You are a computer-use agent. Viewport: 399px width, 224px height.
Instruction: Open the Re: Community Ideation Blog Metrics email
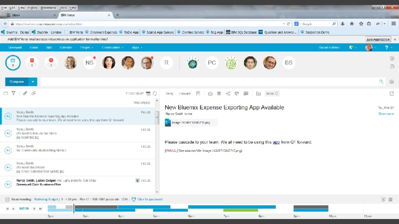[78, 150]
